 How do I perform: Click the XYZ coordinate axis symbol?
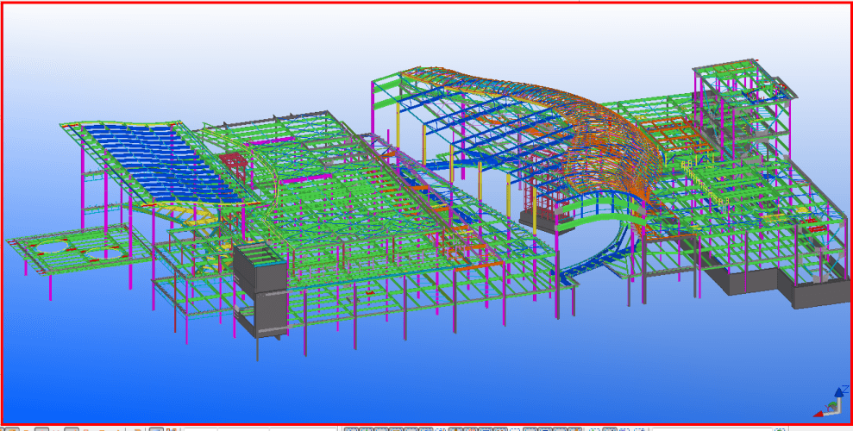[831, 401]
